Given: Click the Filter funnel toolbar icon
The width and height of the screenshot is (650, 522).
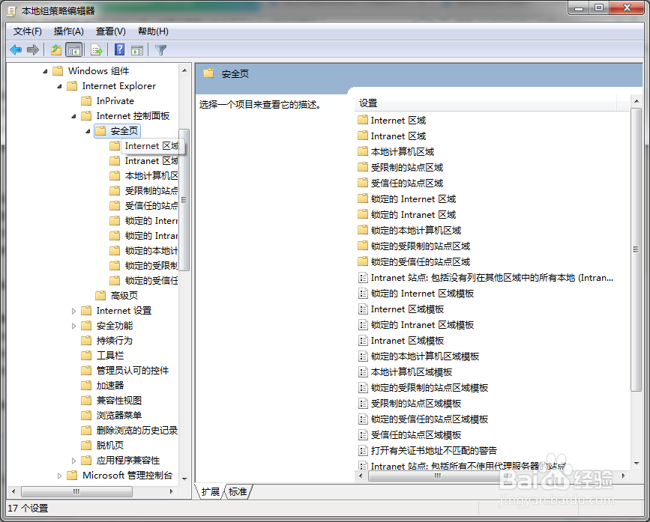Looking at the screenshot, I should coord(160,50).
